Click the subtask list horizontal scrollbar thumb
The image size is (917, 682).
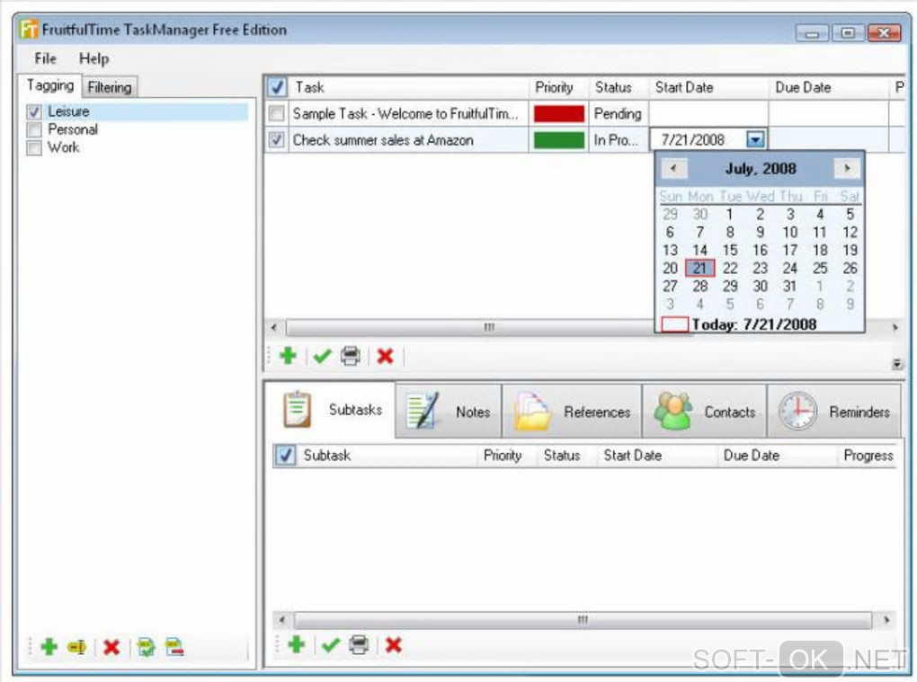(x=583, y=619)
